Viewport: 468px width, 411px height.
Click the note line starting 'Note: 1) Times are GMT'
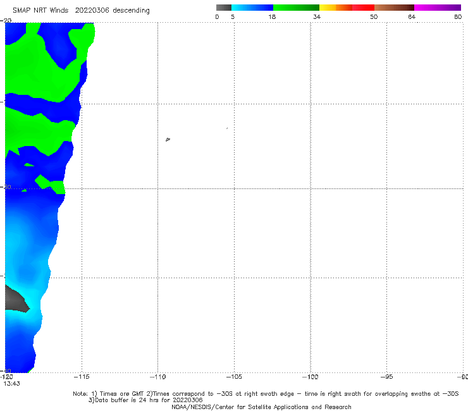coord(266,394)
